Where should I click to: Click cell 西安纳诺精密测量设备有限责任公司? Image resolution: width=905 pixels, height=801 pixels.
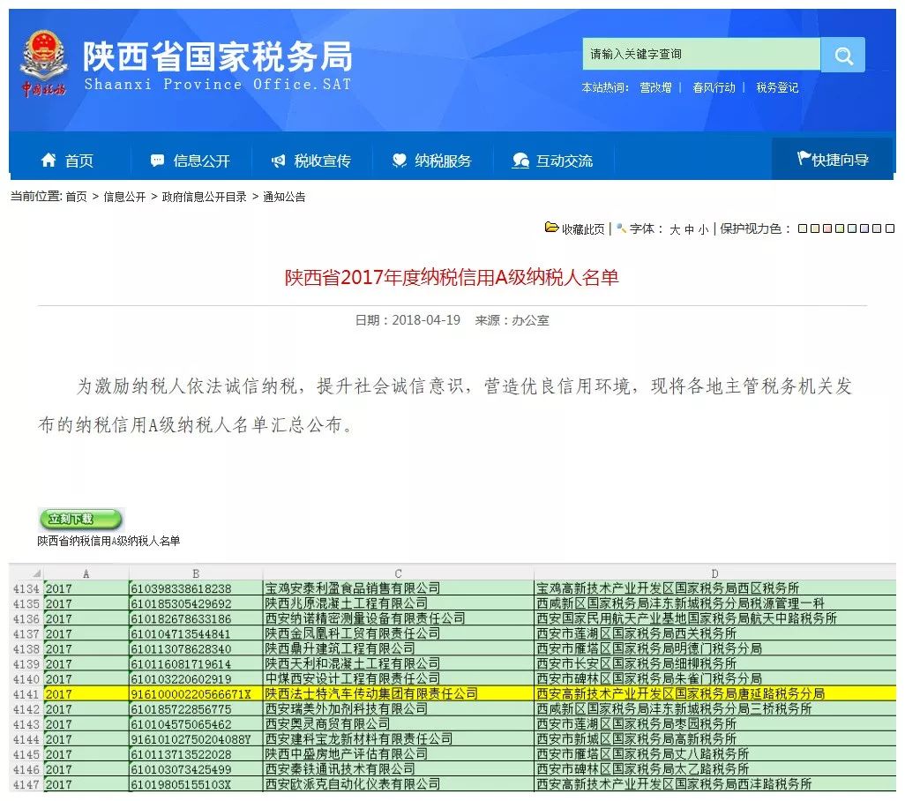tap(398, 618)
